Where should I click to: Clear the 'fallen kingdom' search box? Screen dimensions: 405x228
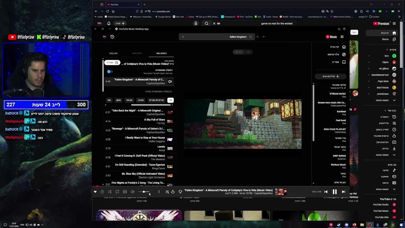click(x=183, y=37)
